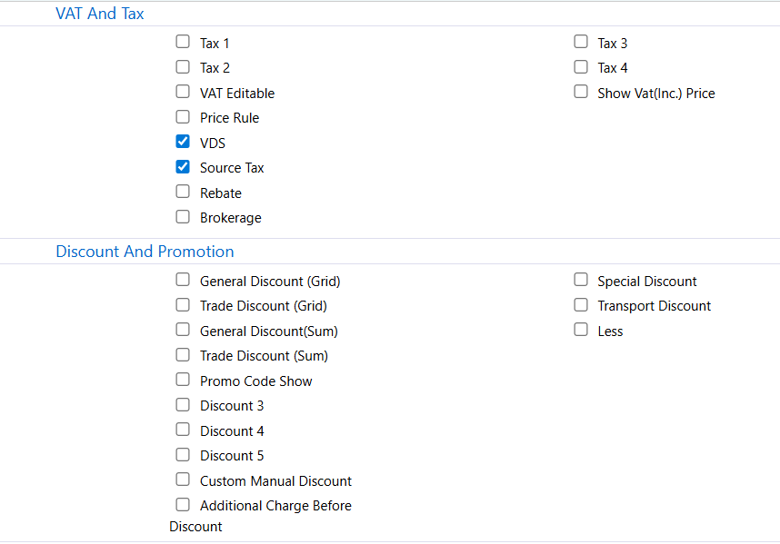Tick the Rebate checkbox

[x=183, y=192]
